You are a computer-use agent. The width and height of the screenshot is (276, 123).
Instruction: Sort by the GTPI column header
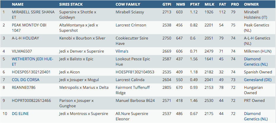point(167,4)
